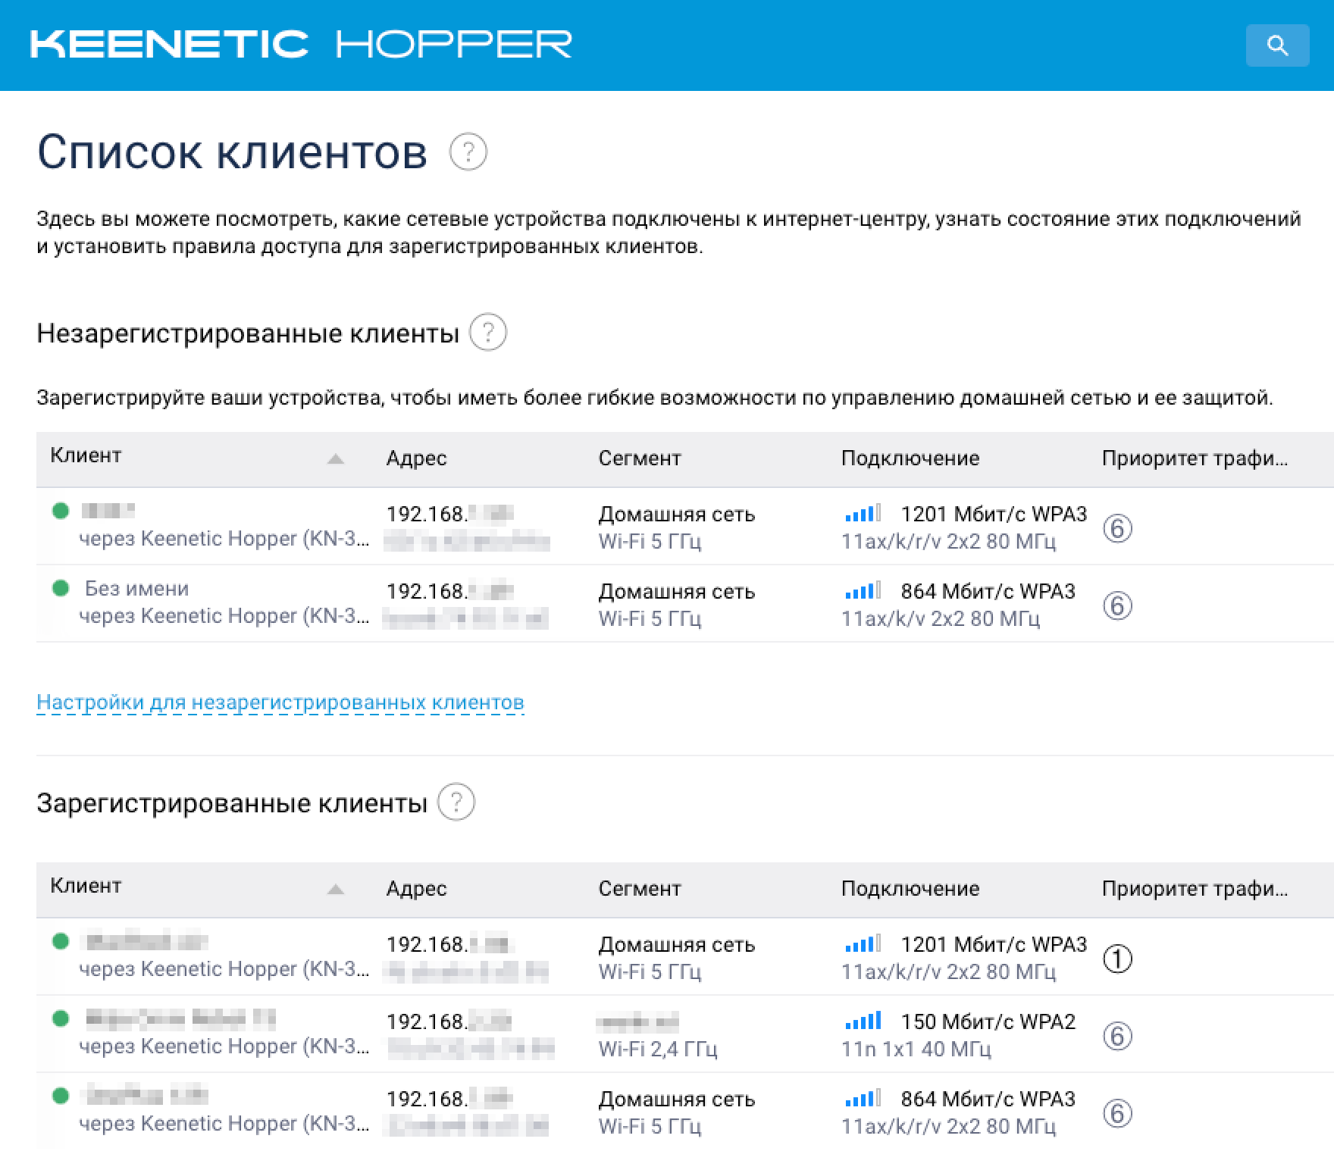This screenshot has height=1170, width=1334.
Task: Click the Keenetic Hopper logo
Action: tap(301, 45)
